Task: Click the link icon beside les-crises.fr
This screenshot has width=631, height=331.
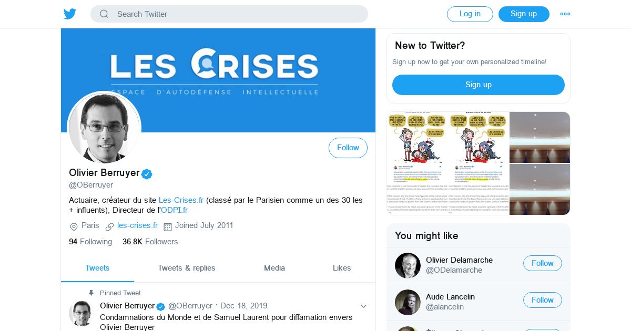Action: click(109, 226)
